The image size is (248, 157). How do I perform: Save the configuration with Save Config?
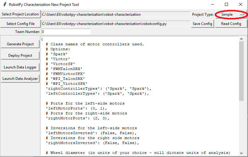click(202, 24)
